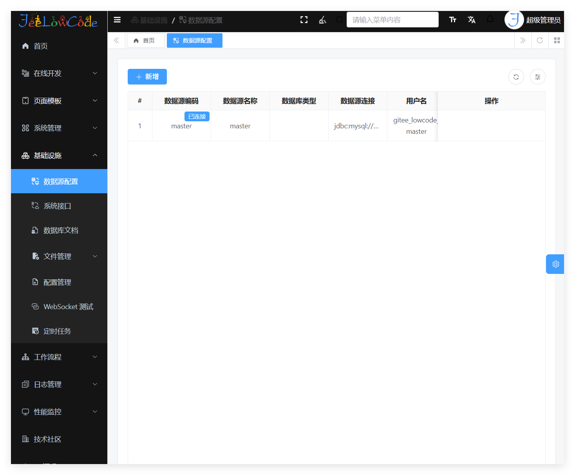Click the clear cache broom icon
Screen dimensions: 575x475
coord(322,20)
